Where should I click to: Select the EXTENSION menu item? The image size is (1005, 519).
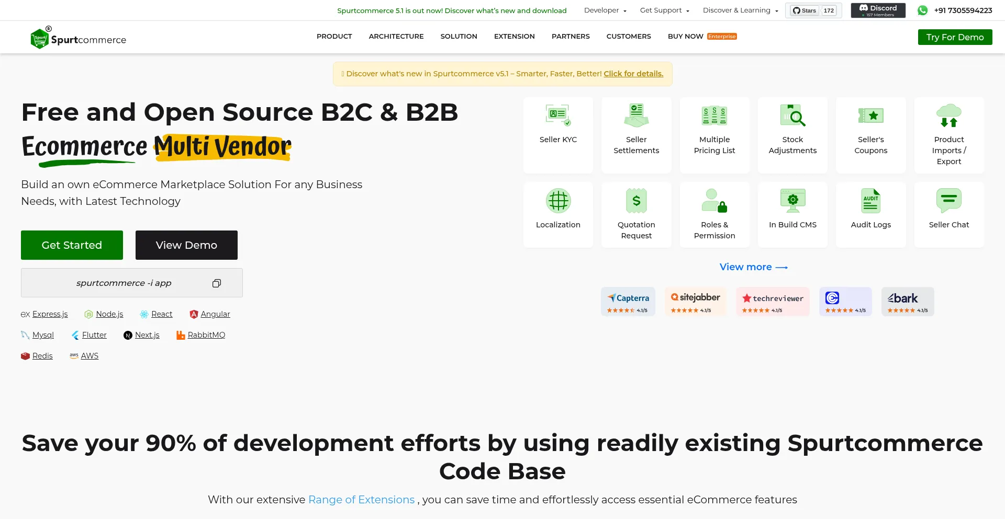point(514,37)
